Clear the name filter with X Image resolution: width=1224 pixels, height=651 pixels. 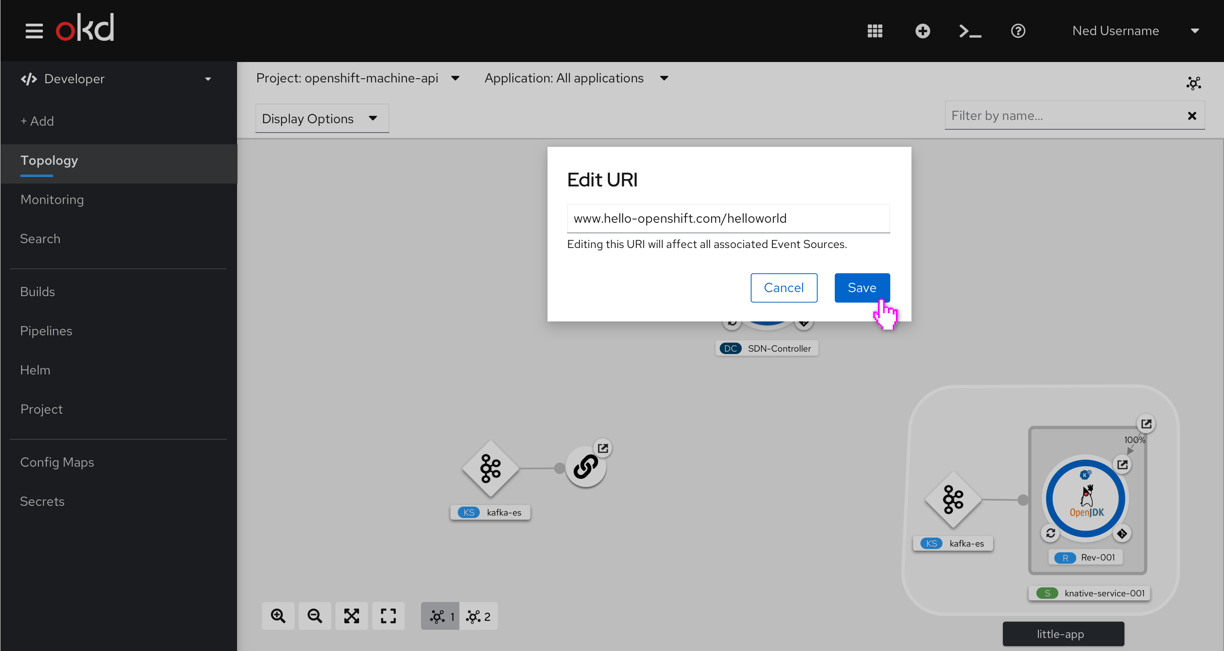[1192, 115]
